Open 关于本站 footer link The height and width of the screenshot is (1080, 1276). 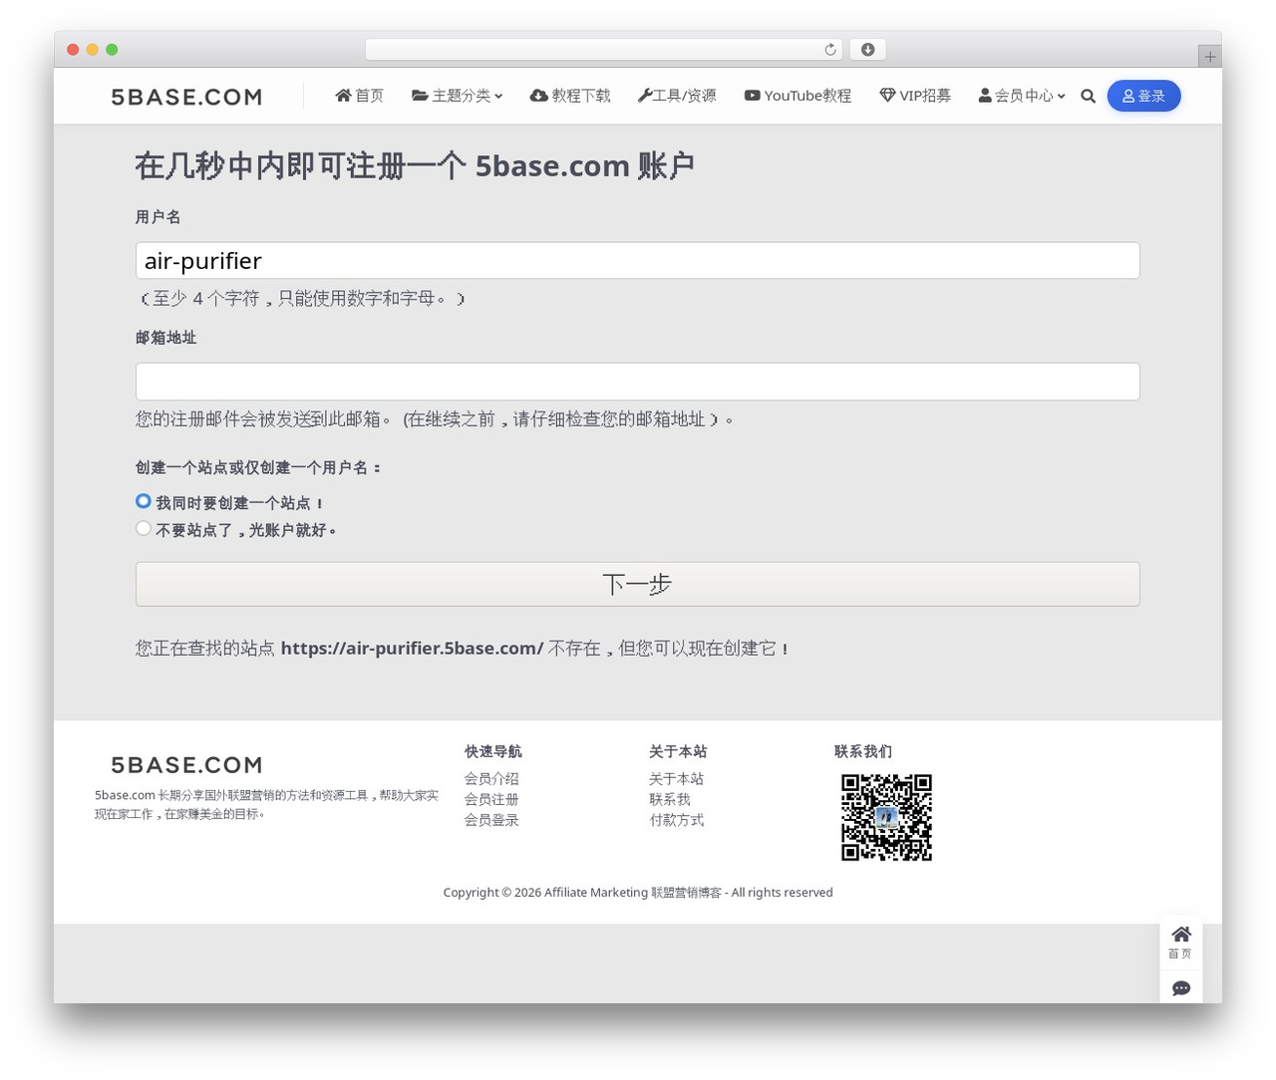coord(676,779)
